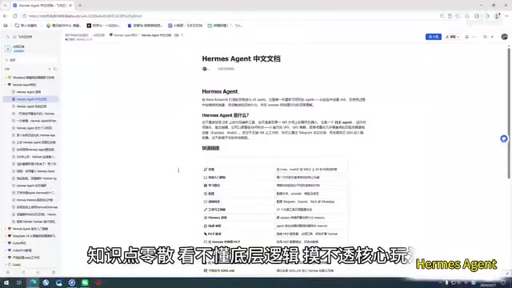Expand the dark-heart folder below the purple Codex folder
This screenshot has width=512, height=288.
[x=6, y=258]
